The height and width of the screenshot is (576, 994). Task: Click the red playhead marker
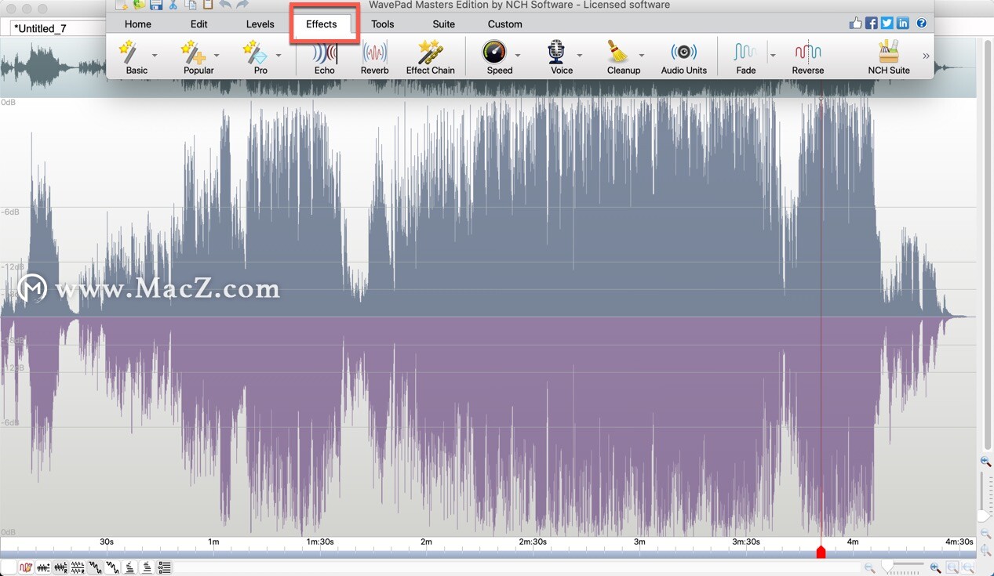click(x=821, y=552)
